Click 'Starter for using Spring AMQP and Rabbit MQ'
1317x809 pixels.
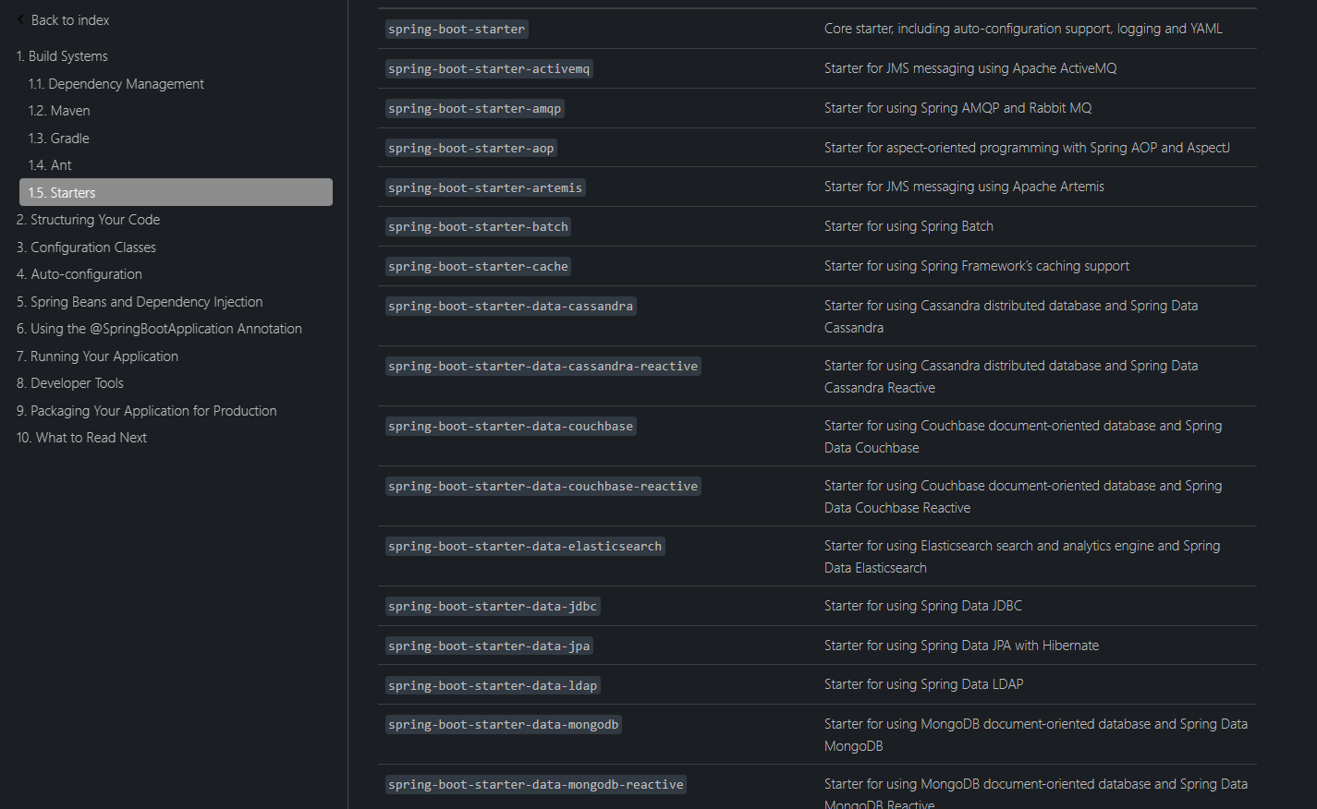click(x=958, y=108)
